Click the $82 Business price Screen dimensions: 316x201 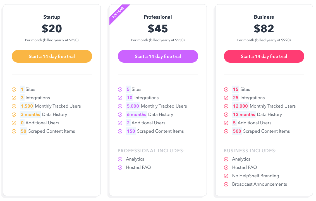coord(264,28)
